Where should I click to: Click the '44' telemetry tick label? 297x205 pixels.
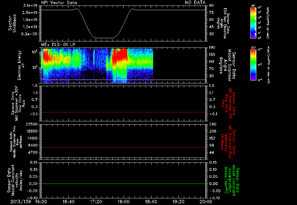211,152
